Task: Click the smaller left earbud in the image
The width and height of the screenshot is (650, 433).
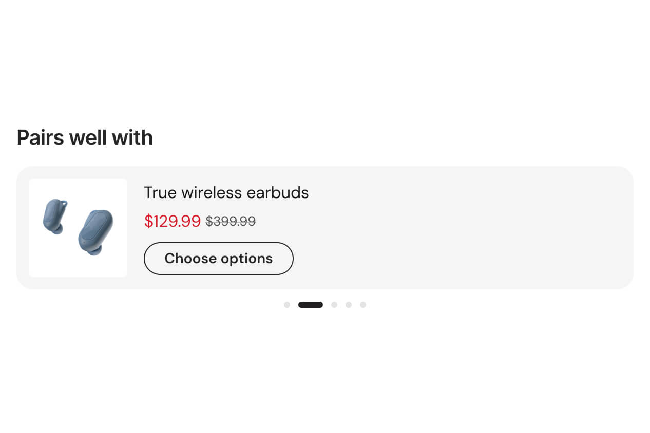Action: coord(54,216)
